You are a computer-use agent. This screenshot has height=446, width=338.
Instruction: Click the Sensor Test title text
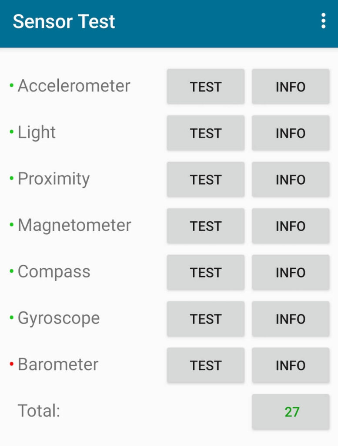(64, 21)
